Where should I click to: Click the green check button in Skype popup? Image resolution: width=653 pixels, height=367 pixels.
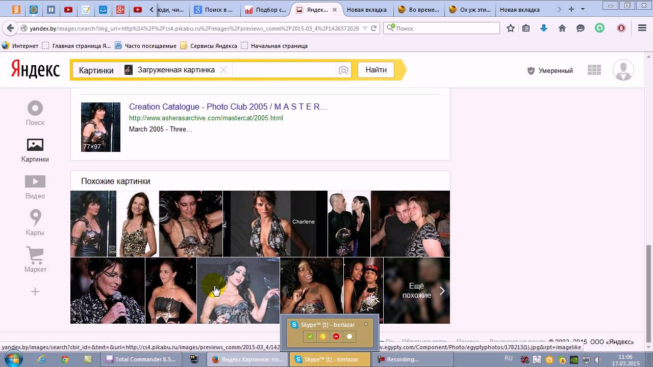pyautogui.click(x=310, y=336)
